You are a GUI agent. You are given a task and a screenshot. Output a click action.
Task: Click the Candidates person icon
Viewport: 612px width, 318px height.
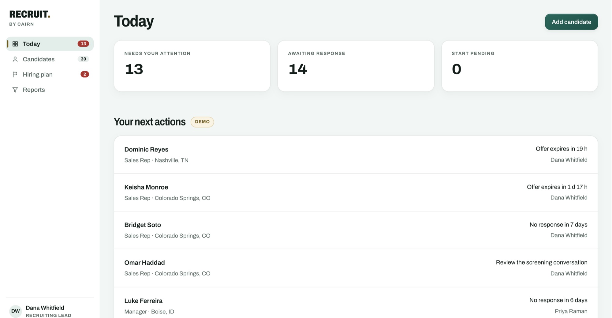coord(15,59)
